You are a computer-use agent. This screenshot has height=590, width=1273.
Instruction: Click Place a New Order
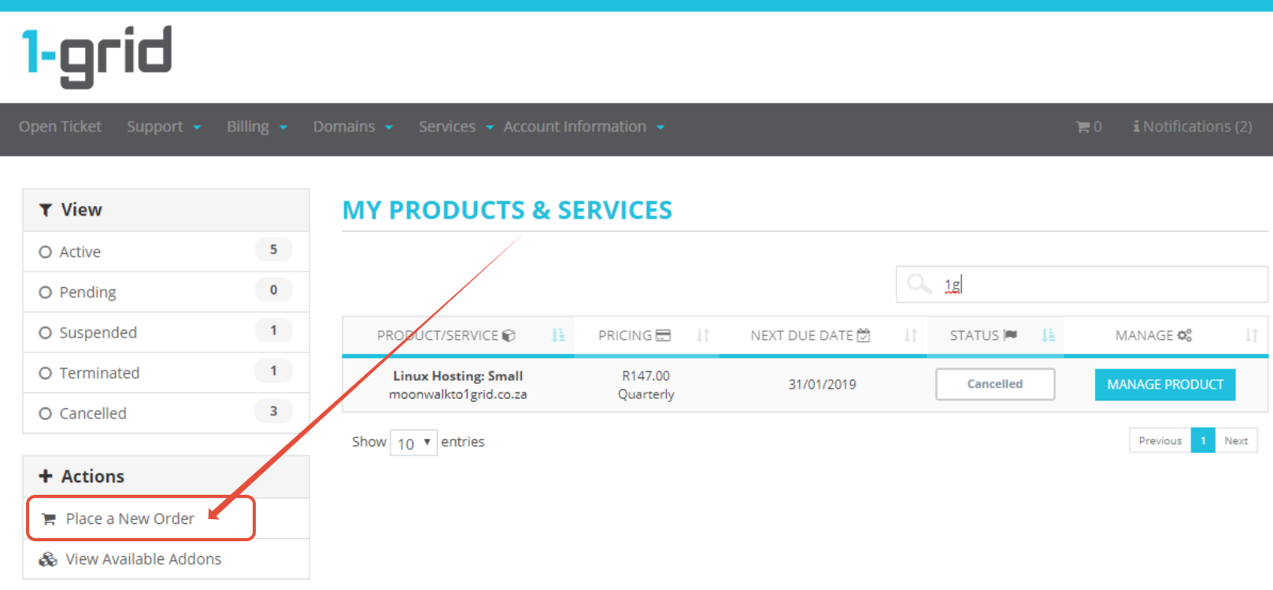coord(130,519)
